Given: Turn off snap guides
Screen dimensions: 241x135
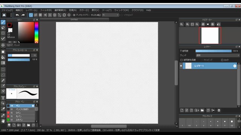Looking at the screenshot, I should pyautogui.click(x=31, y=15).
